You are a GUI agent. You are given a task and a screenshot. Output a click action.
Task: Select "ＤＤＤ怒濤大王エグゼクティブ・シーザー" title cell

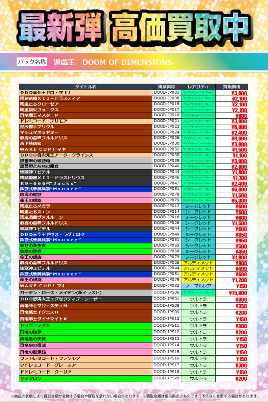(x=86, y=299)
